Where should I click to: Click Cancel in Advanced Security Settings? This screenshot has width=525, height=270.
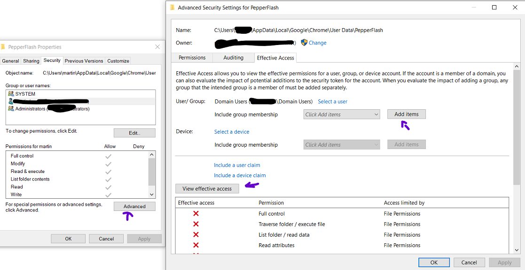tap(469, 262)
